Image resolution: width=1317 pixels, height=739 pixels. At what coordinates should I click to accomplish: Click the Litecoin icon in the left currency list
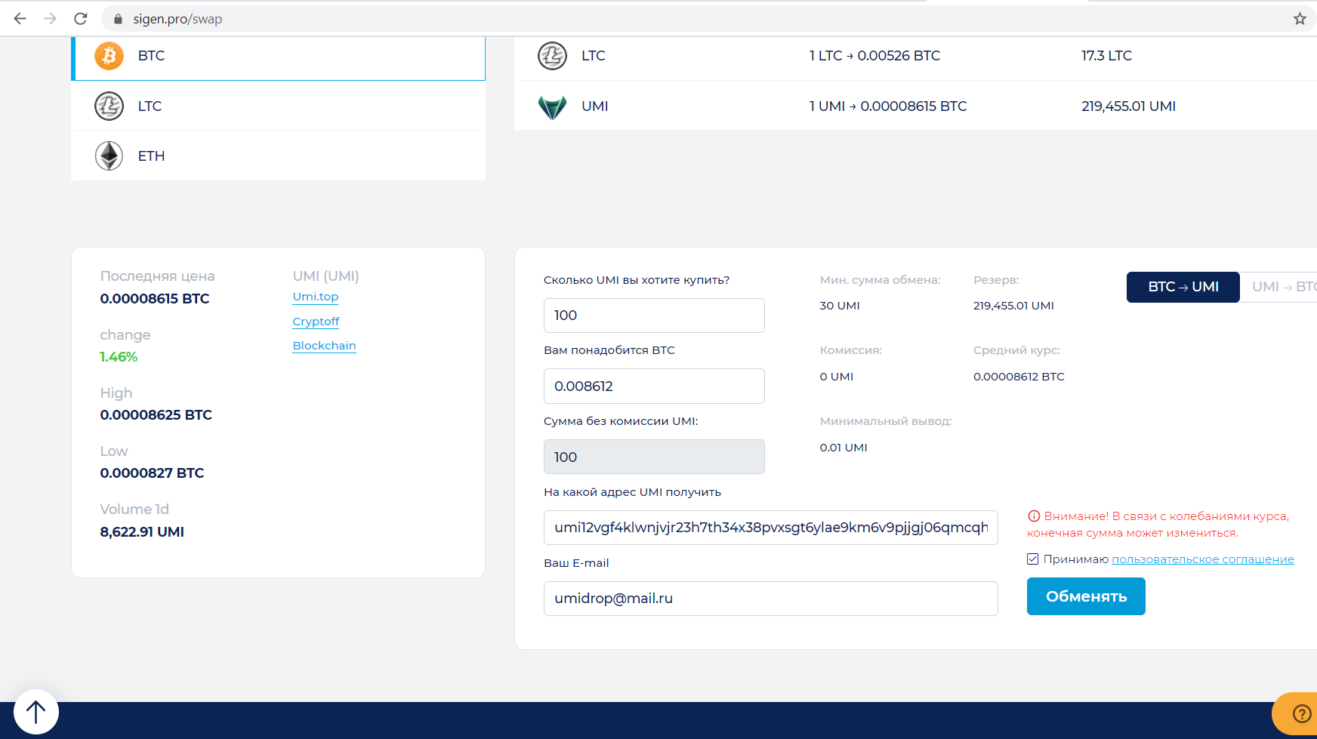click(109, 106)
